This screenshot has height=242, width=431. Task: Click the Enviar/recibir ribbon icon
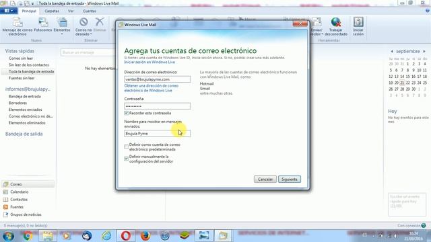[317, 22]
